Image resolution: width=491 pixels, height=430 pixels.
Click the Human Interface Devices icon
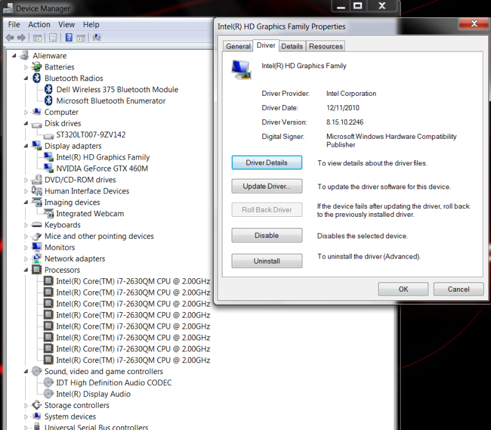[37, 191]
